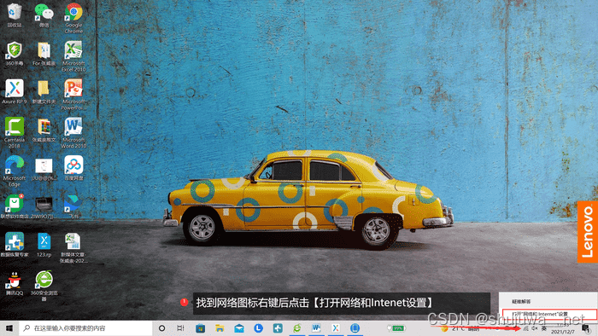Switch to the Word window on the taskbar

point(316,328)
